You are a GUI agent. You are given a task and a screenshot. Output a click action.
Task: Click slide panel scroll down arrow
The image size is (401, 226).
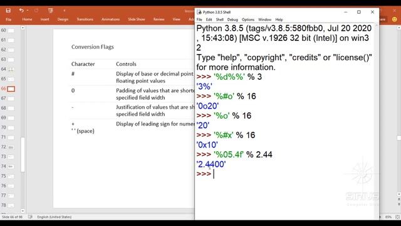[23, 211]
